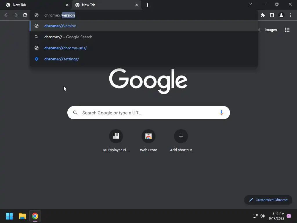Focus the Search Google or type a URL box

[x=148, y=113]
